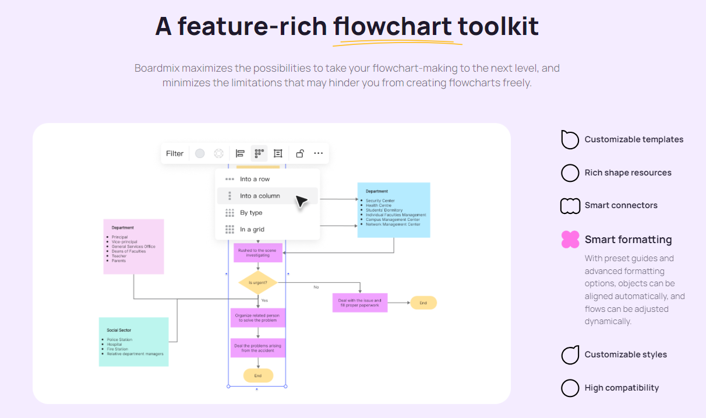Viewport: 706px width, 418px height.
Task: Click the 'Students' Dormitory' list item
Action: point(384,210)
